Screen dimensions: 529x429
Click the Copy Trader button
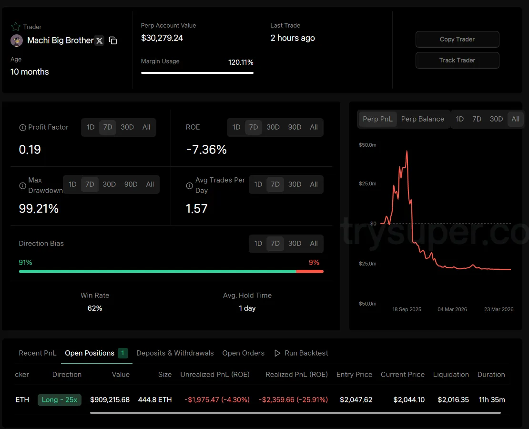pos(457,40)
